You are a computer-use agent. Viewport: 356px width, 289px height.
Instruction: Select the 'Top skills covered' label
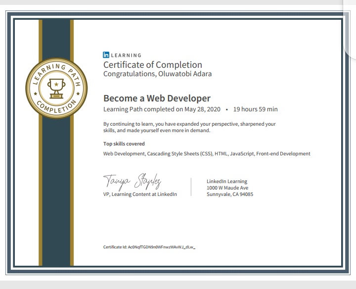coord(124,144)
